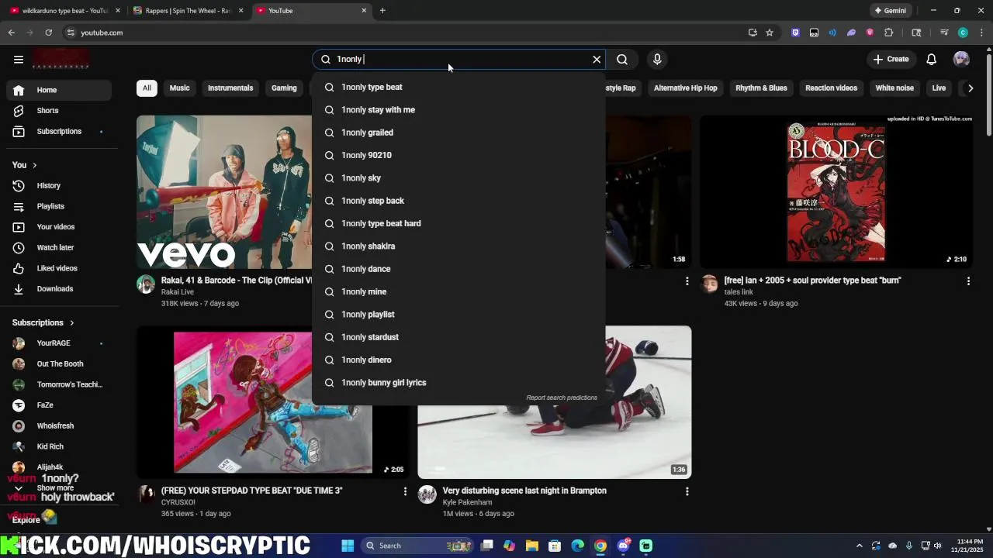The height and width of the screenshot is (558, 993).
Task: Open Kid Rich channel
Action: coord(59,446)
